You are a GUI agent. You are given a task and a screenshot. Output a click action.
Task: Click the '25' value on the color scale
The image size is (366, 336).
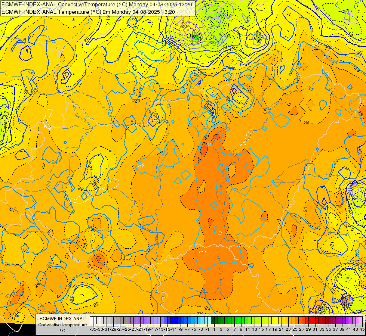coord(295,329)
